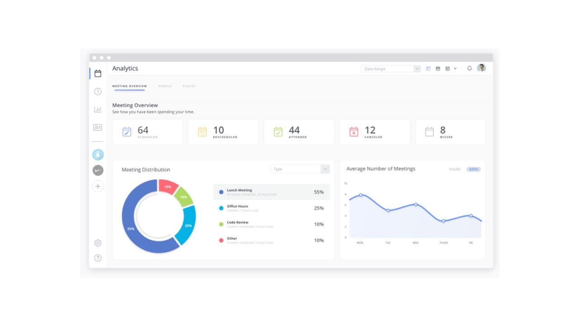Select the Nike workspace icon
Screen dimensions: 579x326
point(98,170)
